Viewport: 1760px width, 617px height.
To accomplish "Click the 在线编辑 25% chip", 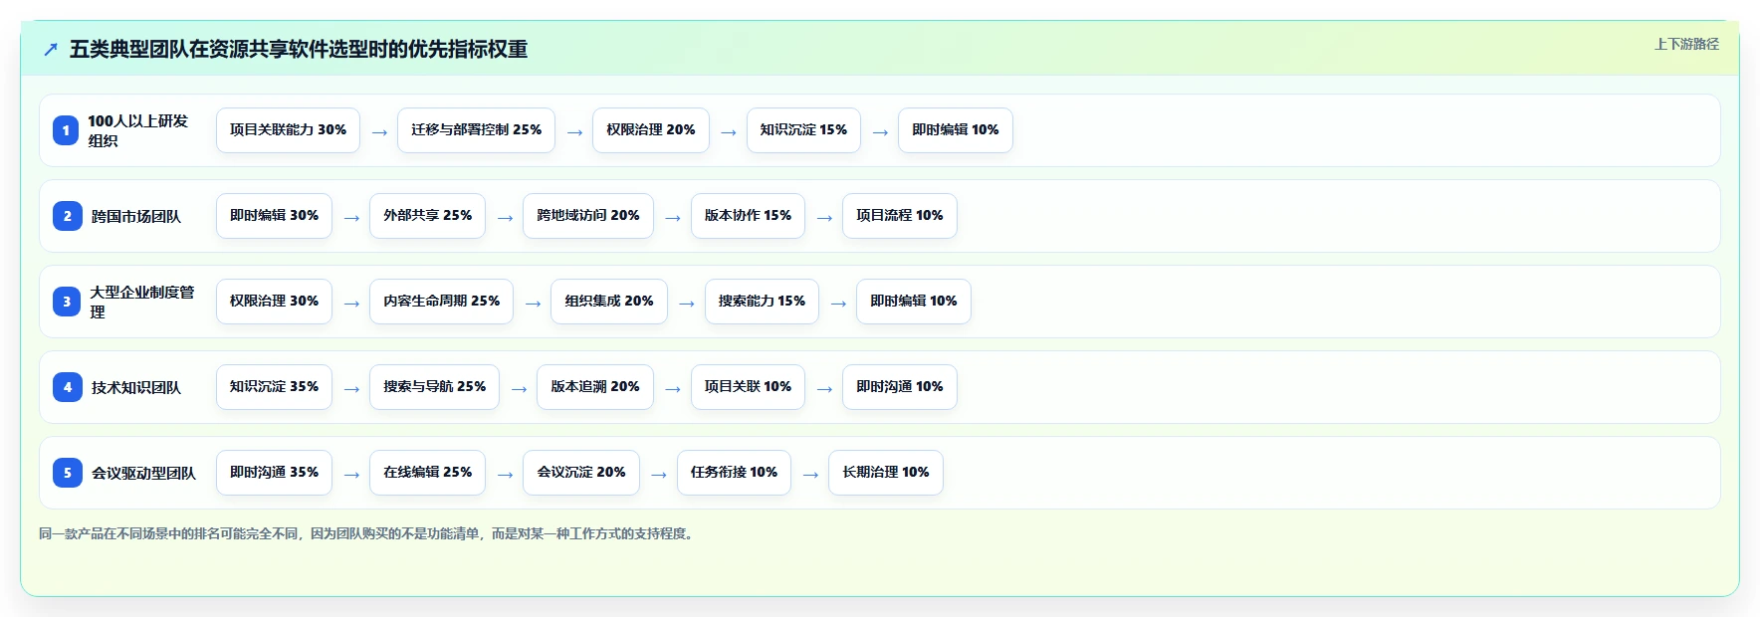I will (427, 473).
